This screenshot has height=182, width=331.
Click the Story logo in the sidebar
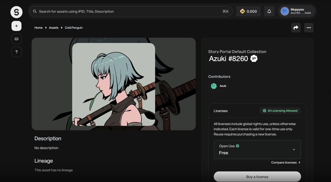[16, 12]
